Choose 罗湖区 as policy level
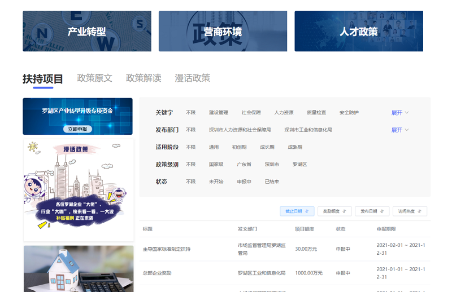This screenshot has height=292, width=452. (x=299, y=165)
